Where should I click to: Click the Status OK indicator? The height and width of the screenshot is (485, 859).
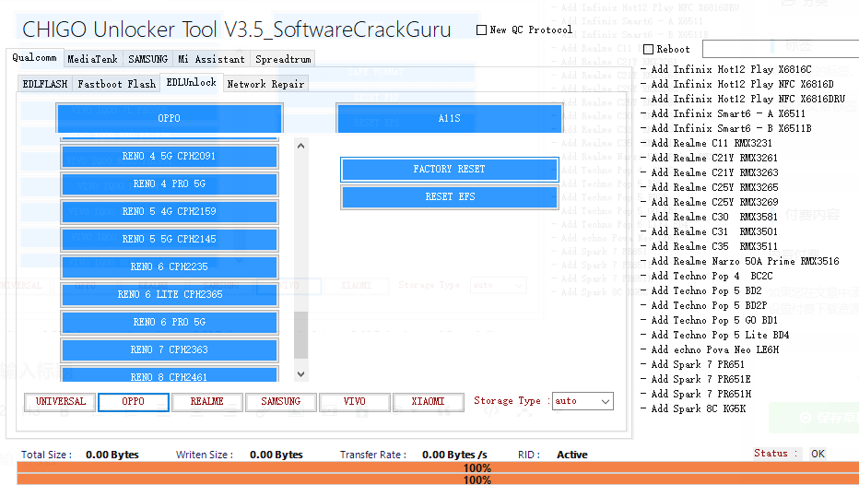[818, 454]
